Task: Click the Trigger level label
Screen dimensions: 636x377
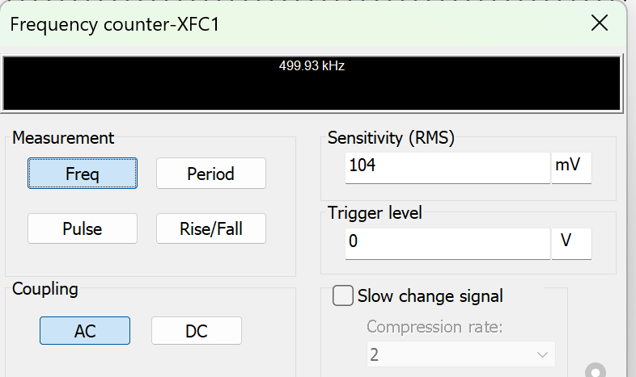Action: click(x=375, y=213)
